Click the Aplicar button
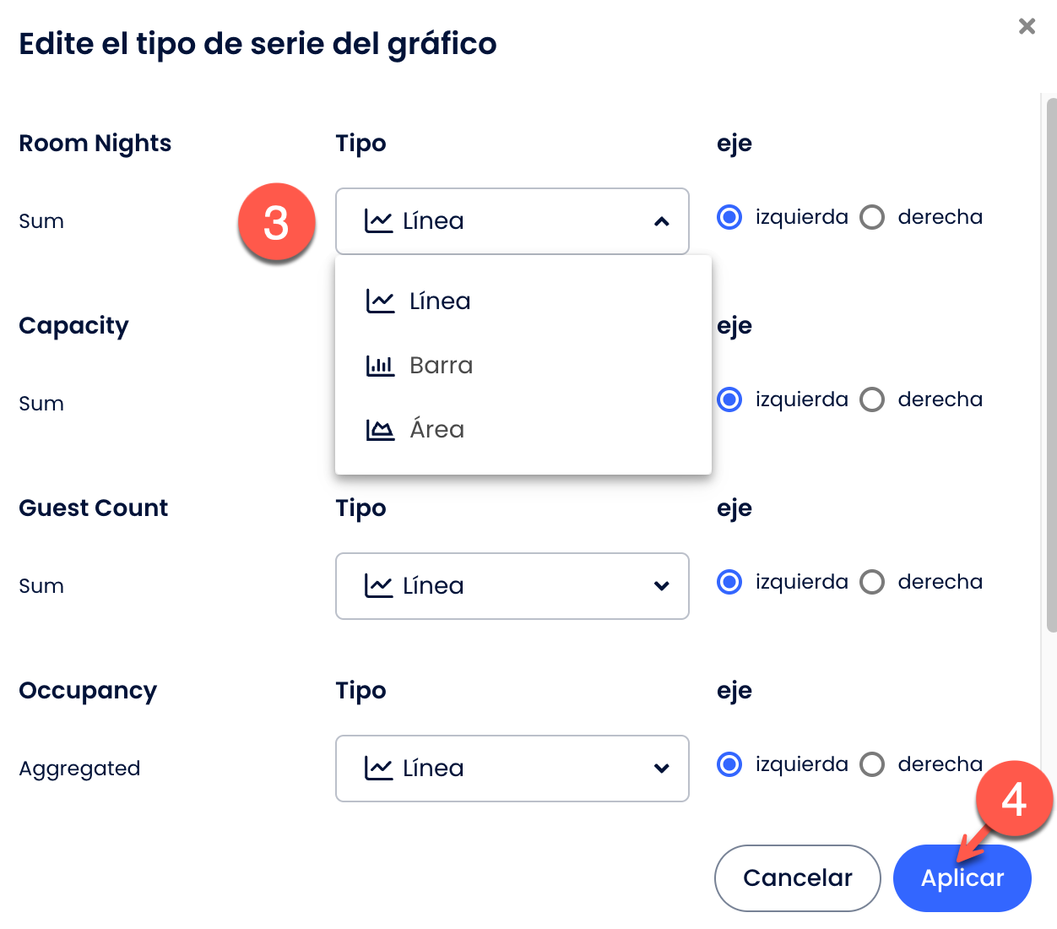1057x929 pixels. (962, 878)
